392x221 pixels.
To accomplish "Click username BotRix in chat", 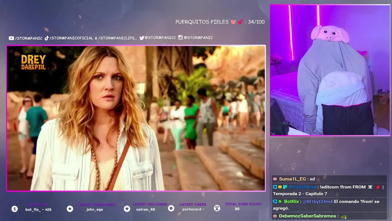I will tap(291, 202).
